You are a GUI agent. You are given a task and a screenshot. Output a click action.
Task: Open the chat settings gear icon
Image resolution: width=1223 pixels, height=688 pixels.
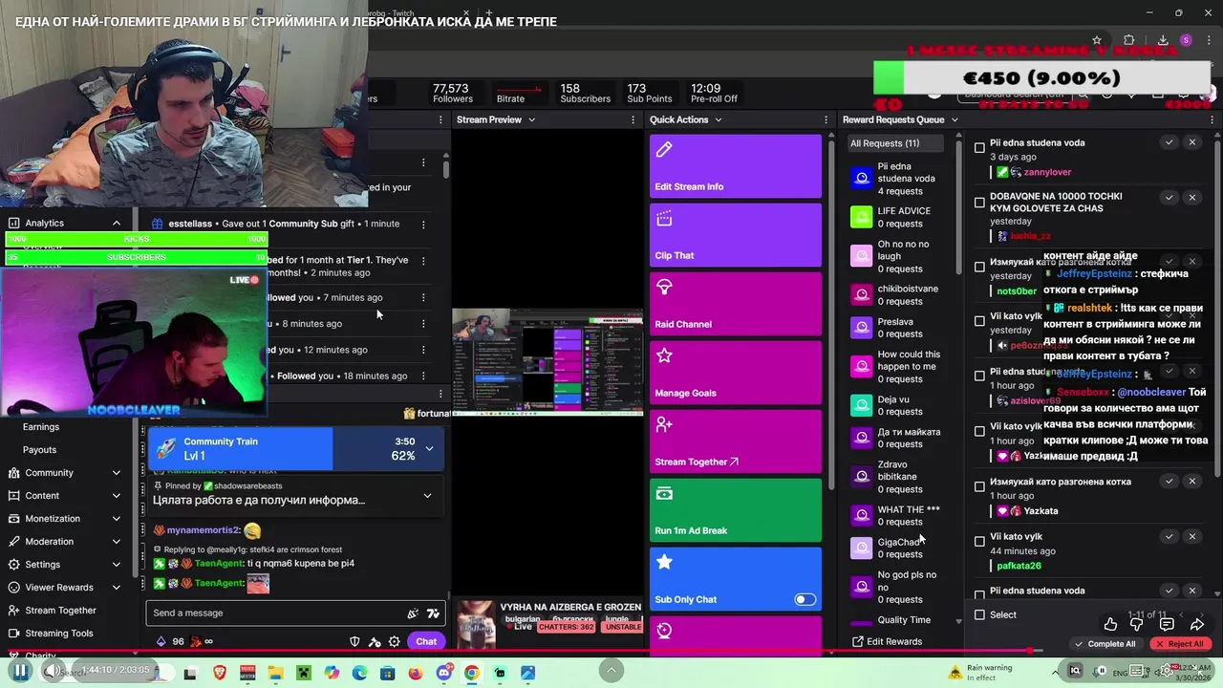pos(394,641)
